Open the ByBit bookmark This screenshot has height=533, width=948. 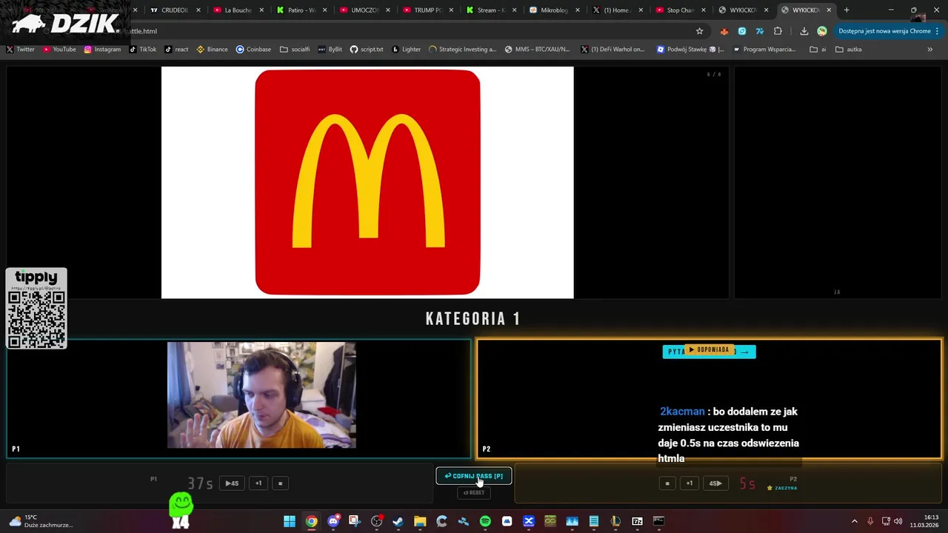pyautogui.click(x=330, y=50)
